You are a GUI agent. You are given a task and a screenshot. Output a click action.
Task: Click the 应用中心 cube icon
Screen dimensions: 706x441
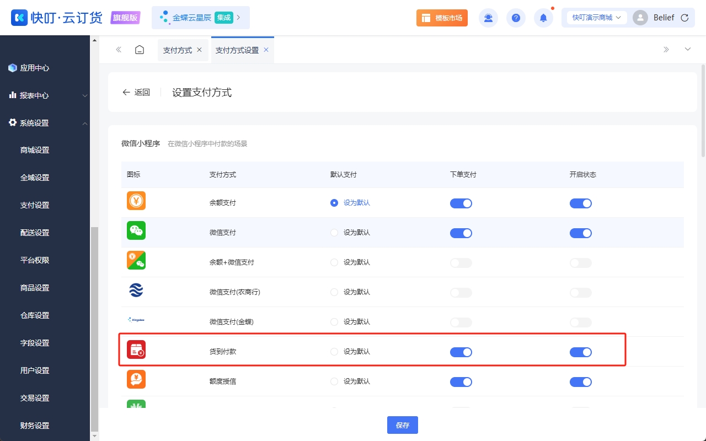pos(13,68)
